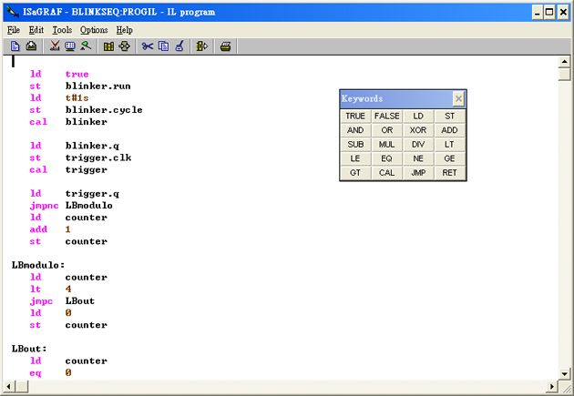Insert the CAL keyword from Keywords panel
The height and width of the screenshot is (396, 574).
point(386,173)
